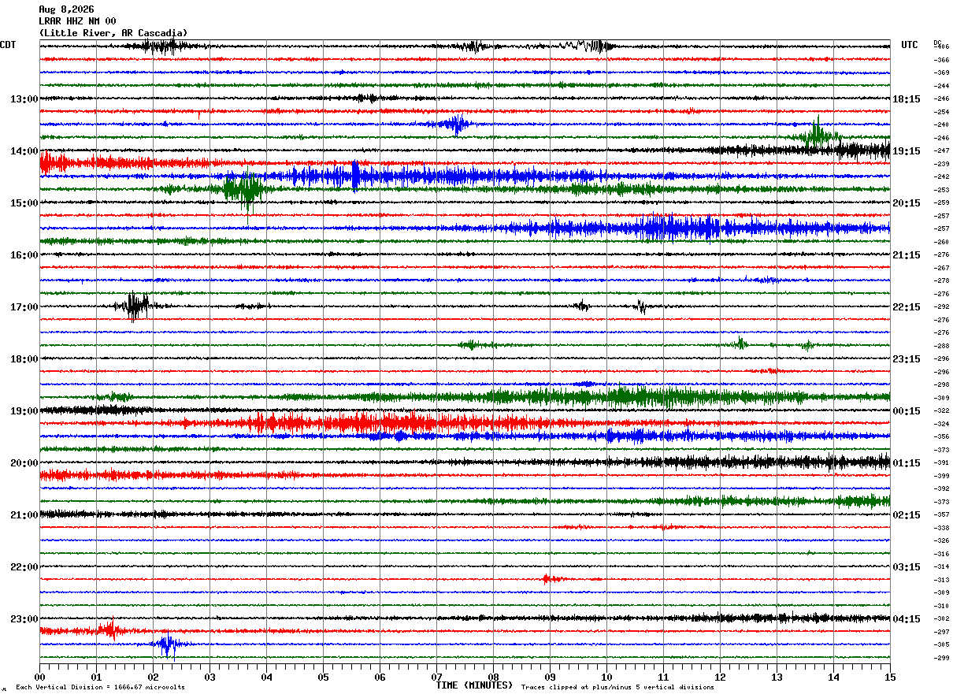953x698 pixels.
Task: Click the 22:00 CDT time label
Action: tap(24, 567)
